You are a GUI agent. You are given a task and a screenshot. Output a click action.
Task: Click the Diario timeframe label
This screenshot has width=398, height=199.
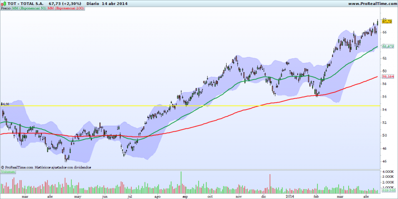pyautogui.click(x=92, y=4)
